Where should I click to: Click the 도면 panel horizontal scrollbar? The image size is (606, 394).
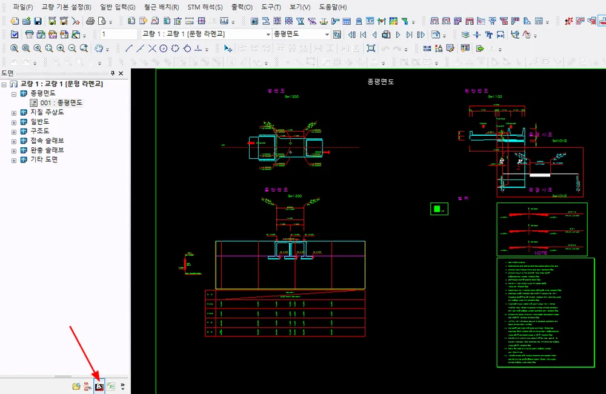tap(63, 376)
